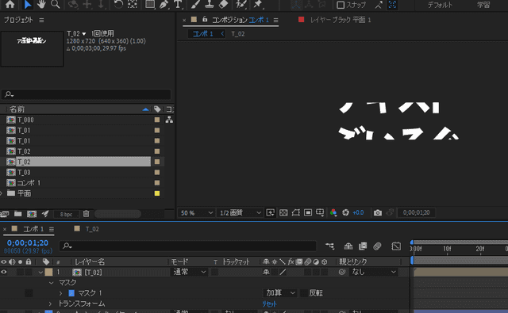Toggle lock on the Composition viewer tab
This screenshot has height=313, width=508.
coord(205,19)
